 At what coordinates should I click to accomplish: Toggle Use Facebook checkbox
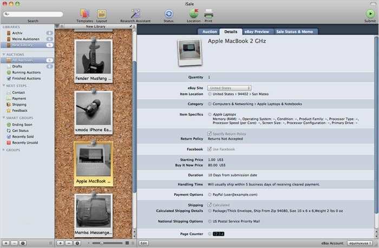[x=210, y=149]
